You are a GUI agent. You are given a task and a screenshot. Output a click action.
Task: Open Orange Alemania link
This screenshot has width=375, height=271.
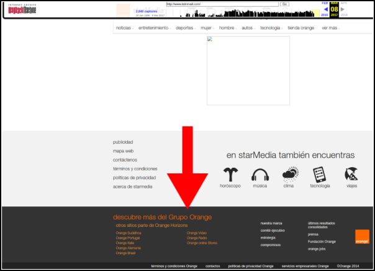(x=128, y=248)
